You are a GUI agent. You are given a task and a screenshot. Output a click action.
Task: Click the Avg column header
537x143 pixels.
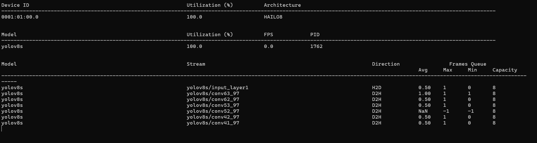[423, 70]
